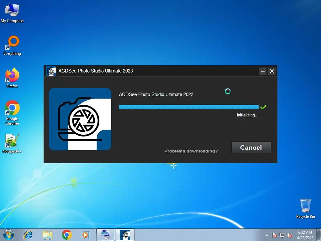Screen dimensions: 321x241
Task: Open Windows Media Player in taskbar
Action: [x=85, y=235]
